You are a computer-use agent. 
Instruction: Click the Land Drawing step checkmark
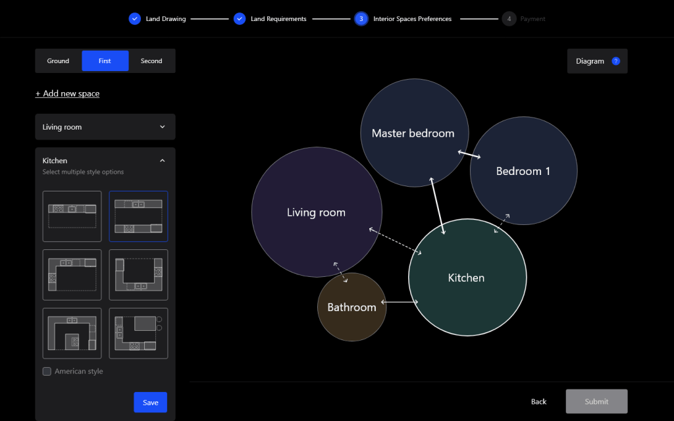point(134,19)
